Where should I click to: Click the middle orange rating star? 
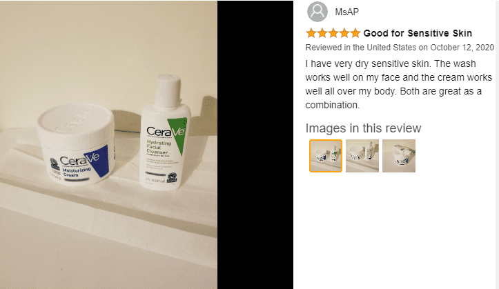(333, 33)
